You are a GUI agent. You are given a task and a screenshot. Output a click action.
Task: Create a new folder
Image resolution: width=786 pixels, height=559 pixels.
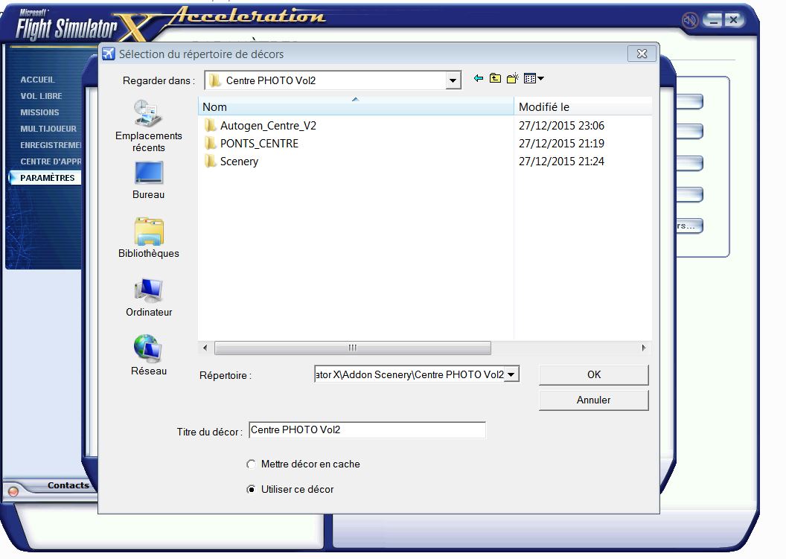point(512,78)
